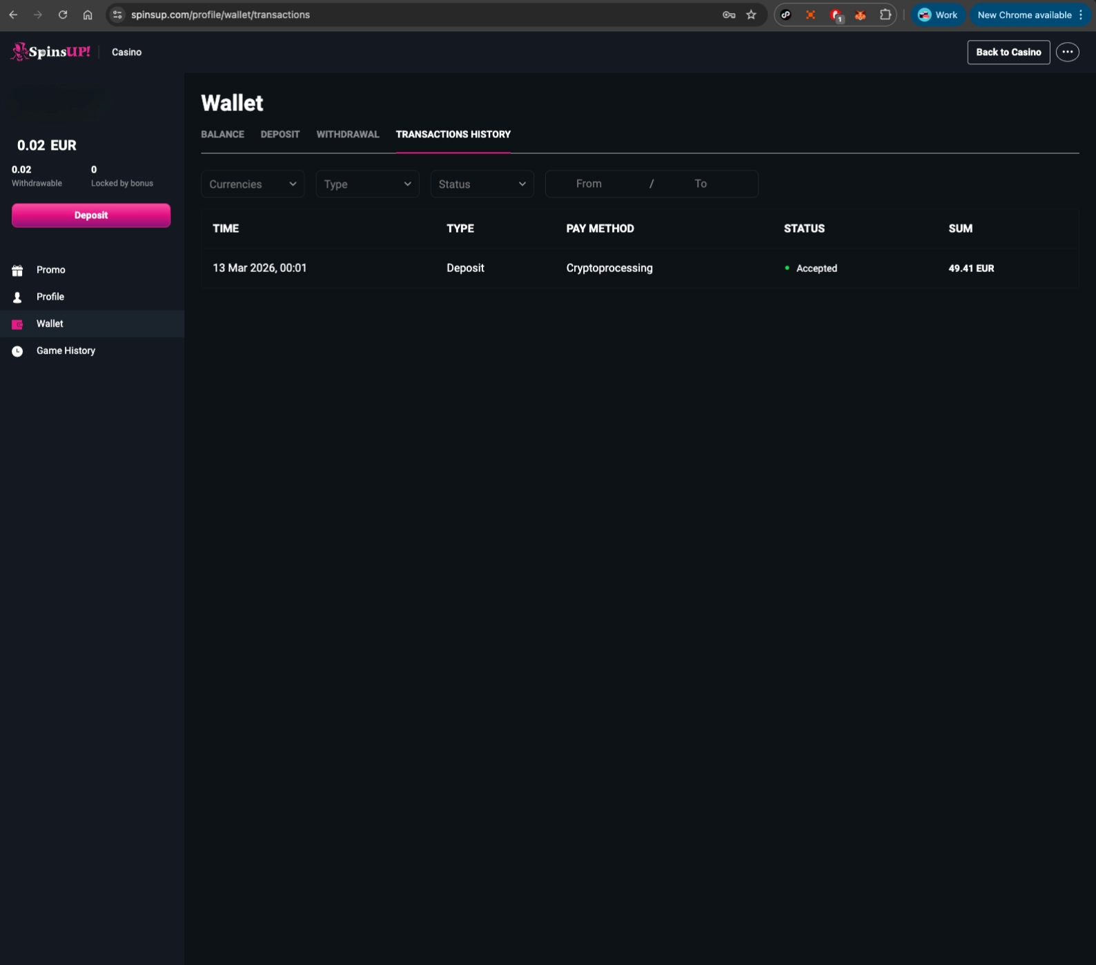Click the 0.02 EUR balance
1096x965 pixels.
(47, 145)
